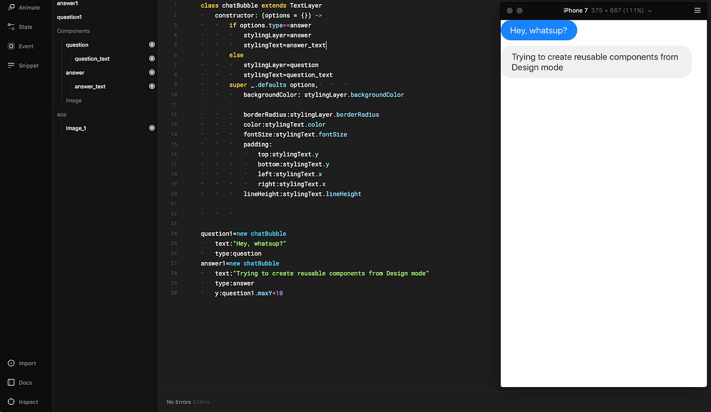
Task: Select the Image layer under Components
Action: point(74,101)
